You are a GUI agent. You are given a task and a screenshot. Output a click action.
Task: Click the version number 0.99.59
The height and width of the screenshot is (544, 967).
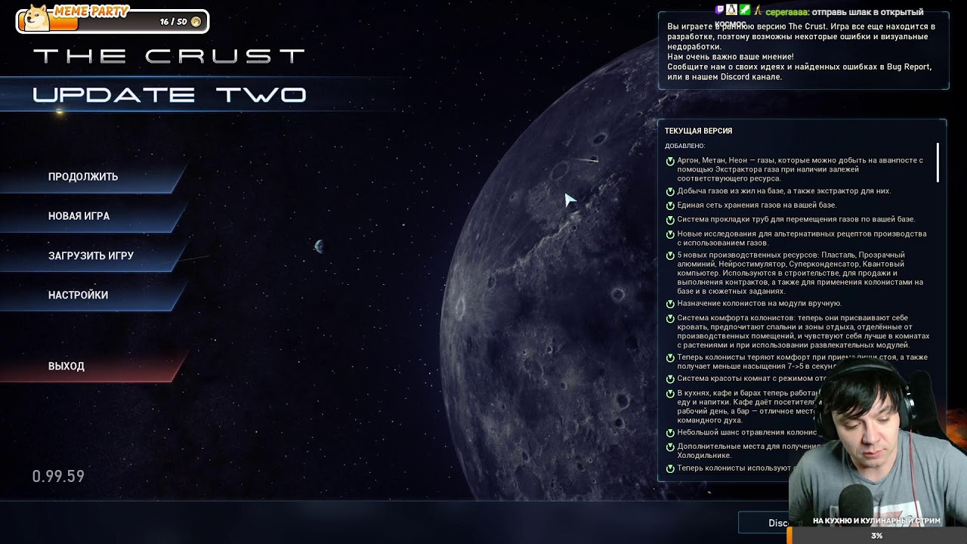(58, 477)
